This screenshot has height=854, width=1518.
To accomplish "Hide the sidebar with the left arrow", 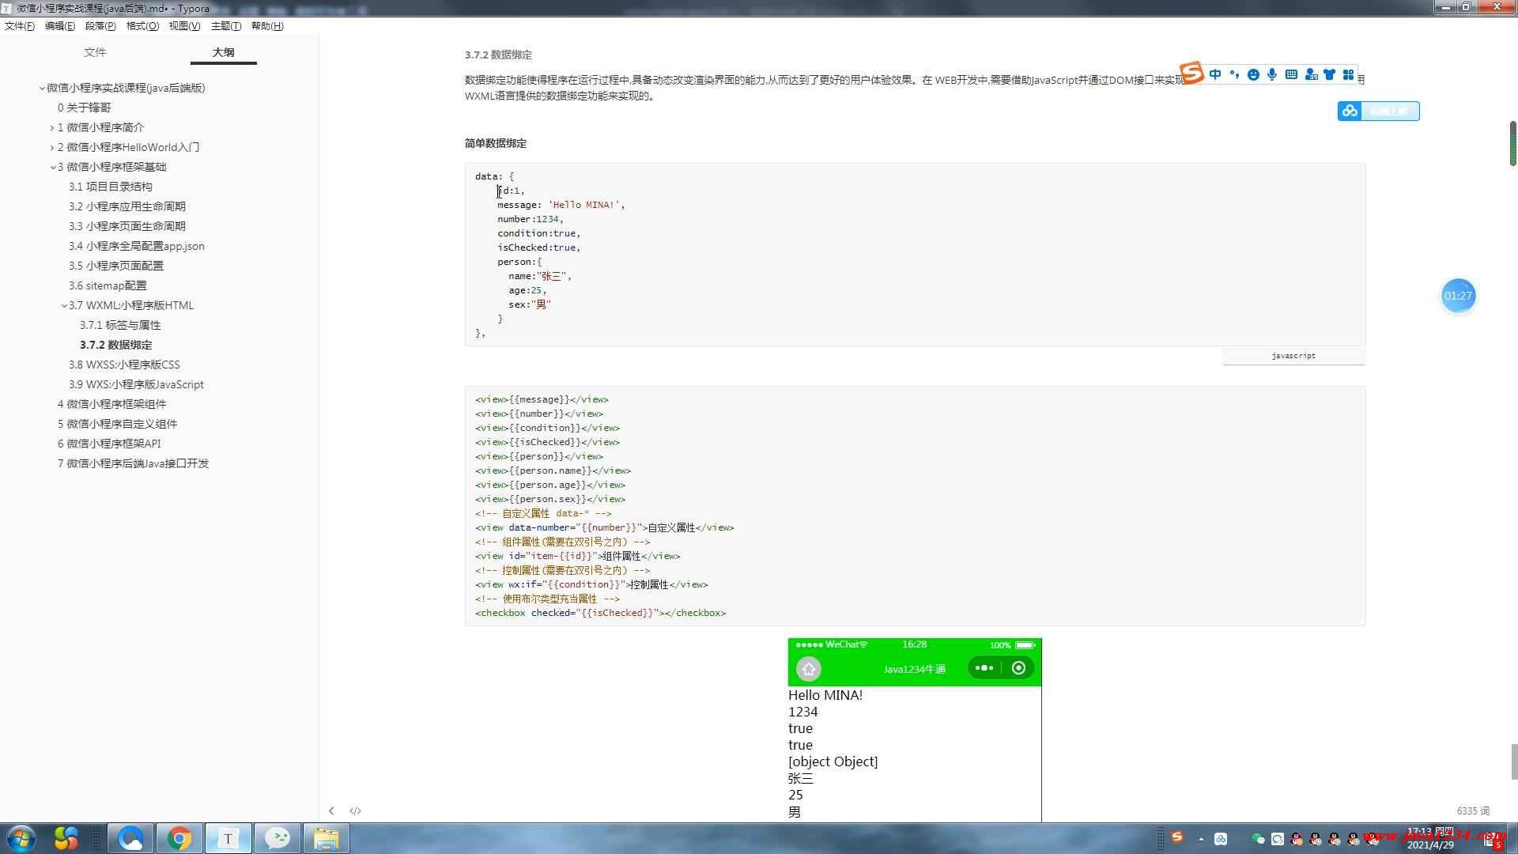I will [x=331, y=811].
